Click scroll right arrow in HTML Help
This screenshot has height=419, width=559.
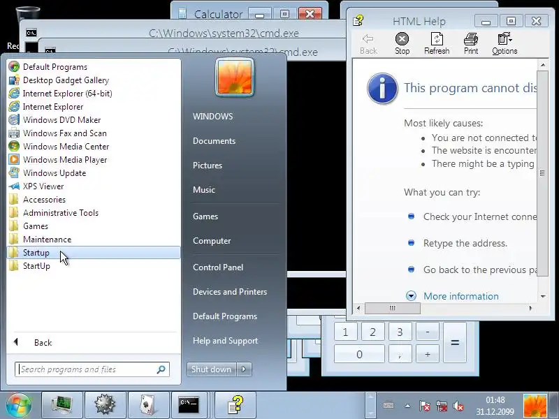531,308
